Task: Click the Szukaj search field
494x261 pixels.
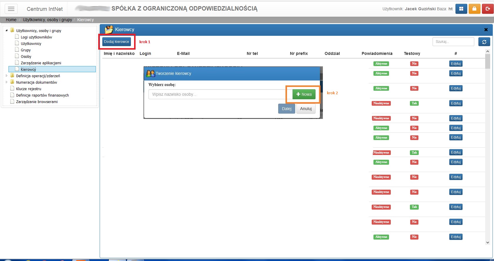Action: (453, 42)
